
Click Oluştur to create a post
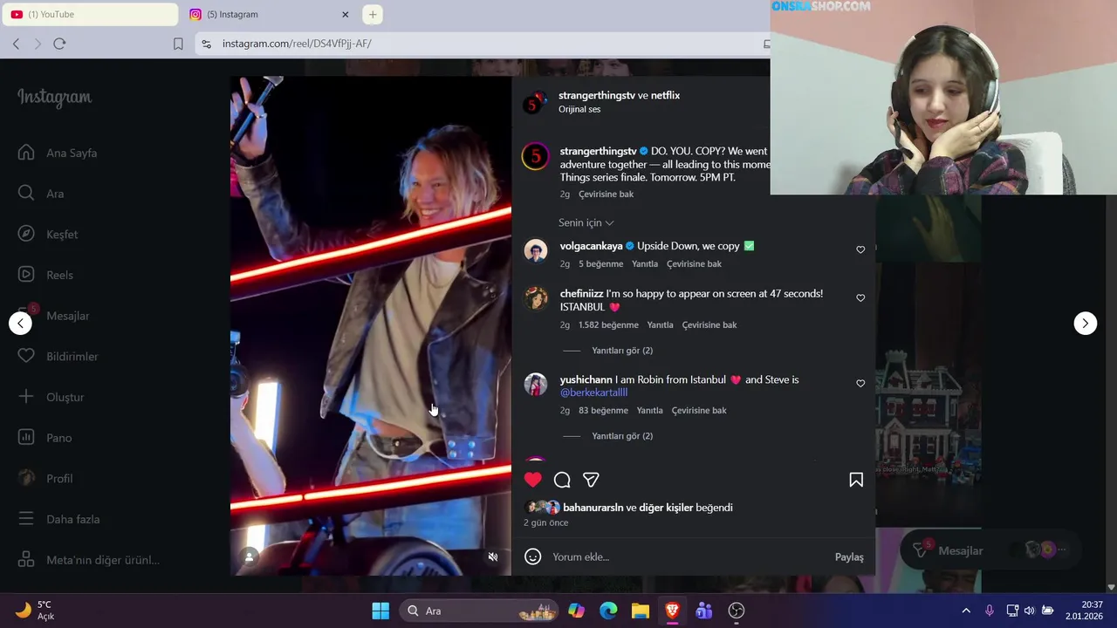pos(51,397)
